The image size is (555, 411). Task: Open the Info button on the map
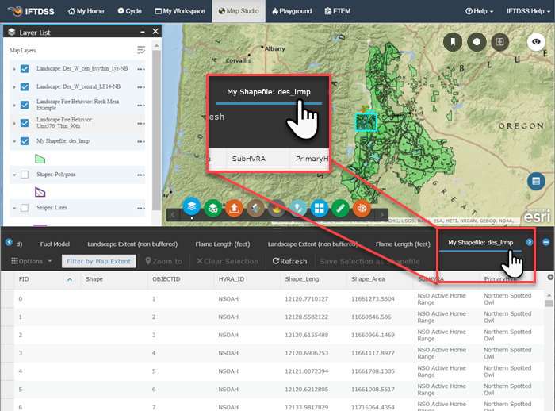pos(477,42)
